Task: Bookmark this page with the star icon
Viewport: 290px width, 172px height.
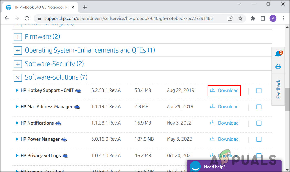Action: [240, 18]
